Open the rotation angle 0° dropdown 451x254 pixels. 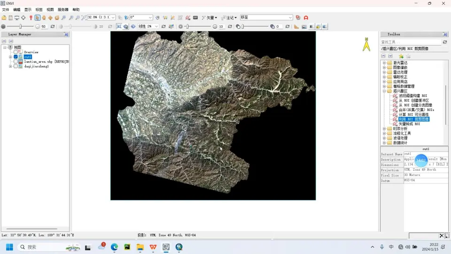coord(150,17)
